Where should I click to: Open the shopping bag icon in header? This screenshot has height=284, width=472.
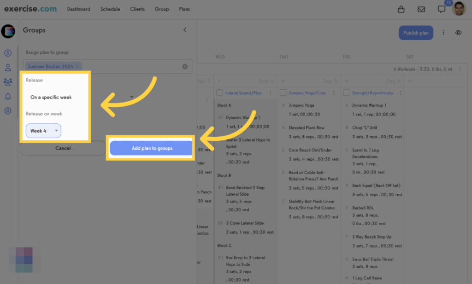point(401,9)
